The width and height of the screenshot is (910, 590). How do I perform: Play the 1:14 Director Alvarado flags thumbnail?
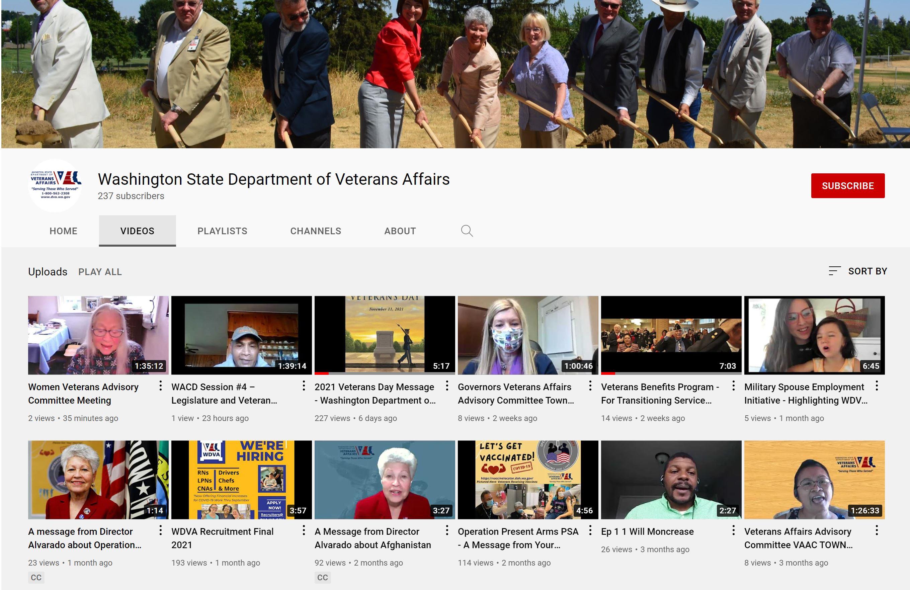pos(98,480)
